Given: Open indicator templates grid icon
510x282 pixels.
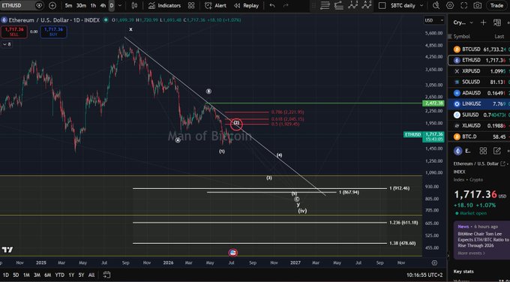Looking at the screenshot, I should (x=191, y=5).
